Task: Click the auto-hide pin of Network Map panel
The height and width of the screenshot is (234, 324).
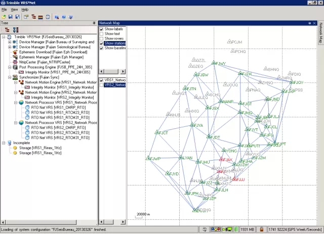Action: [x=309, y=23]
